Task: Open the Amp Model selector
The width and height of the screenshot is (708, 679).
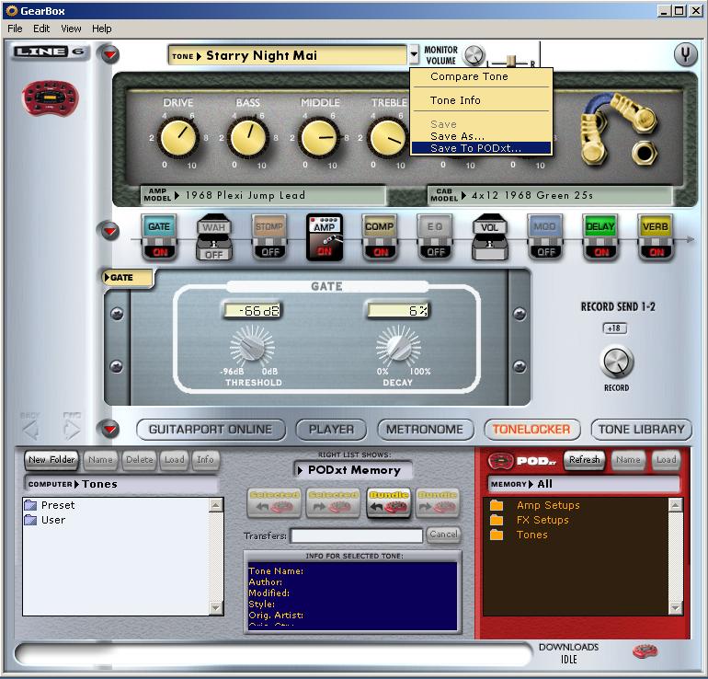Action: (264, 196)
